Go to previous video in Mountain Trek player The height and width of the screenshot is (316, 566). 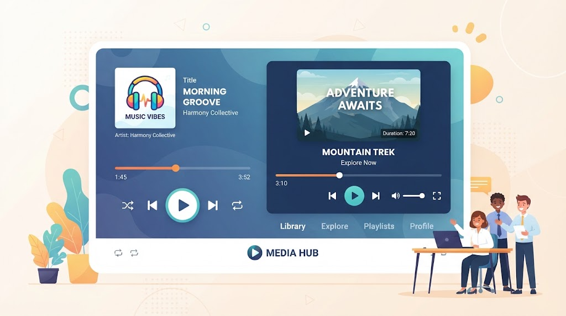(332, 196)
